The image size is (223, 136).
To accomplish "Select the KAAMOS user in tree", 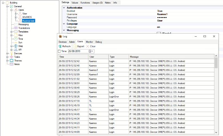I will [x=27, y=17].
